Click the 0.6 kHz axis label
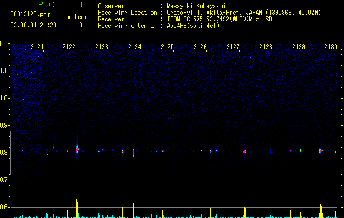The width and height of the screenshot is (344, 218). pyautogui.click(x=4, y=207)
